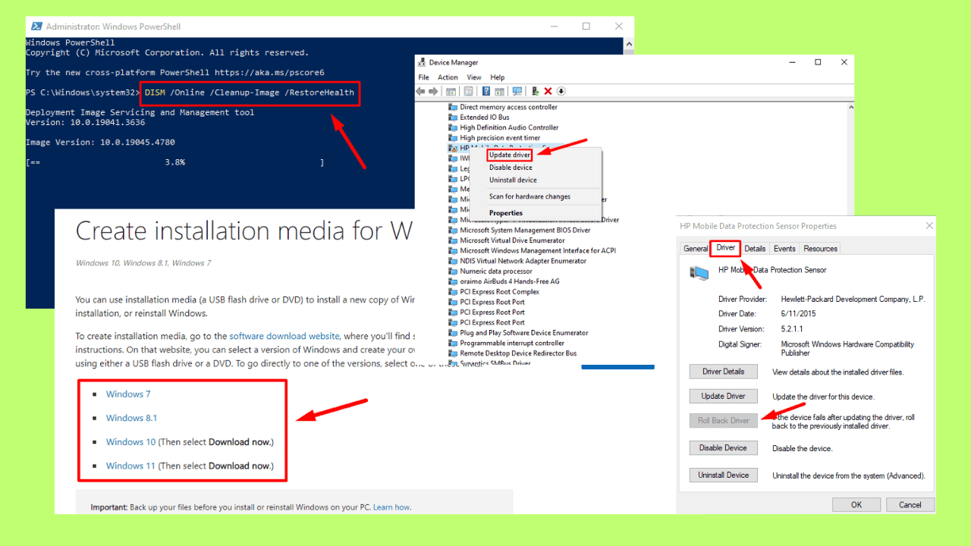Choose Disable device from context menu
Screen dimensions: 971x546
coord(511,168)
